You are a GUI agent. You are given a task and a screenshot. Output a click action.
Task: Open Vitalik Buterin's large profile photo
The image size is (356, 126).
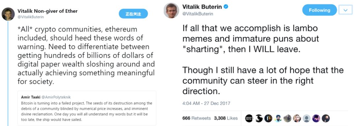click(171, 10)
